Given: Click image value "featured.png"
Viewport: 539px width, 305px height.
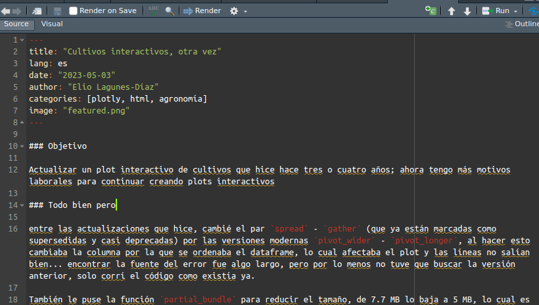Looking at the screenshot, I should pos(96,110).
